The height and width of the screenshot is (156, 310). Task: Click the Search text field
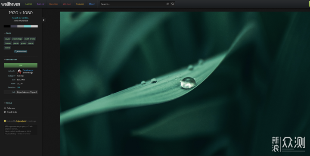point(133,4)
